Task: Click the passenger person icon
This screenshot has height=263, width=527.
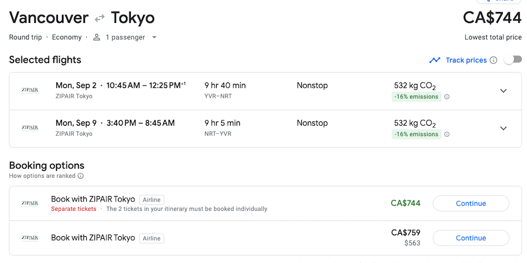Action: (97, 37)
